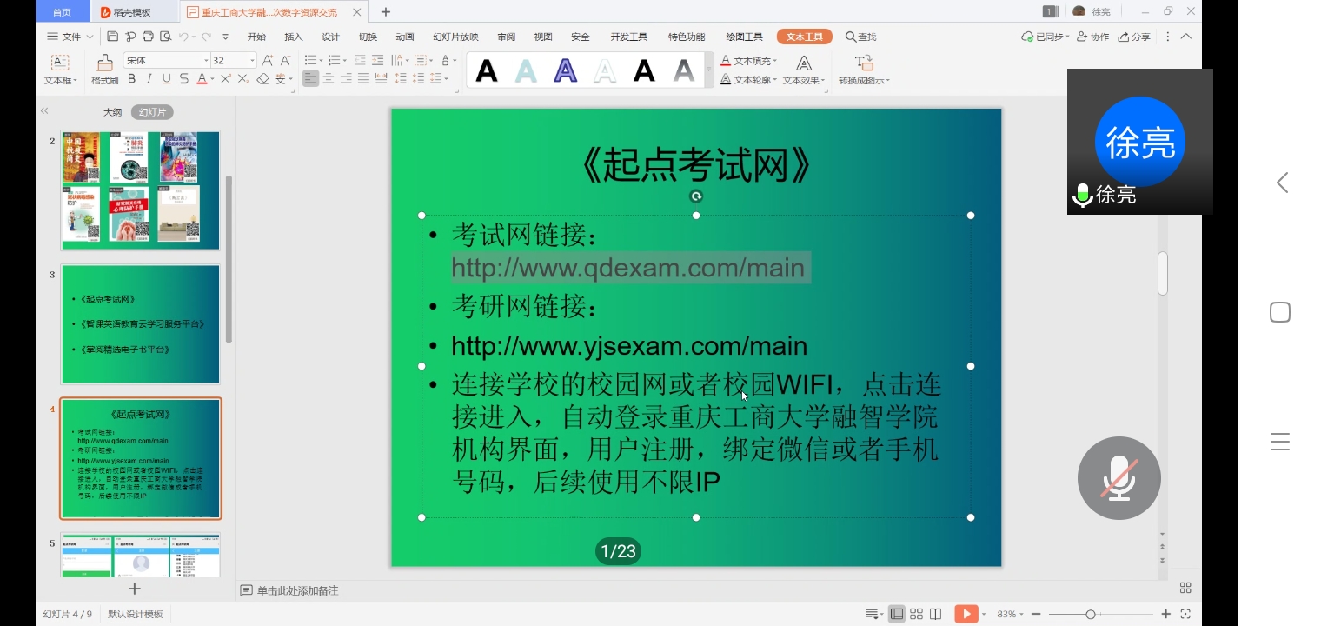Click the 分享 share button
Image resolution: width=1321 pixels, height=626 pixels.
[1134, 37]
